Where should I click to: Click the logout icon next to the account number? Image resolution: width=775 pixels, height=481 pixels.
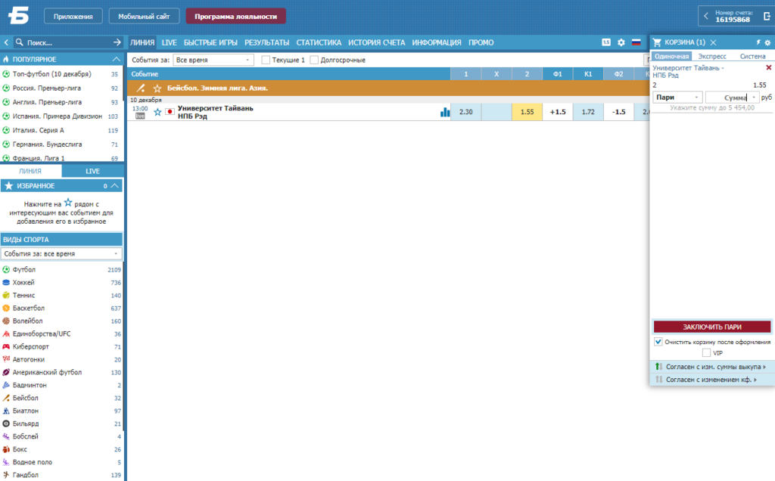click(767, 17)
